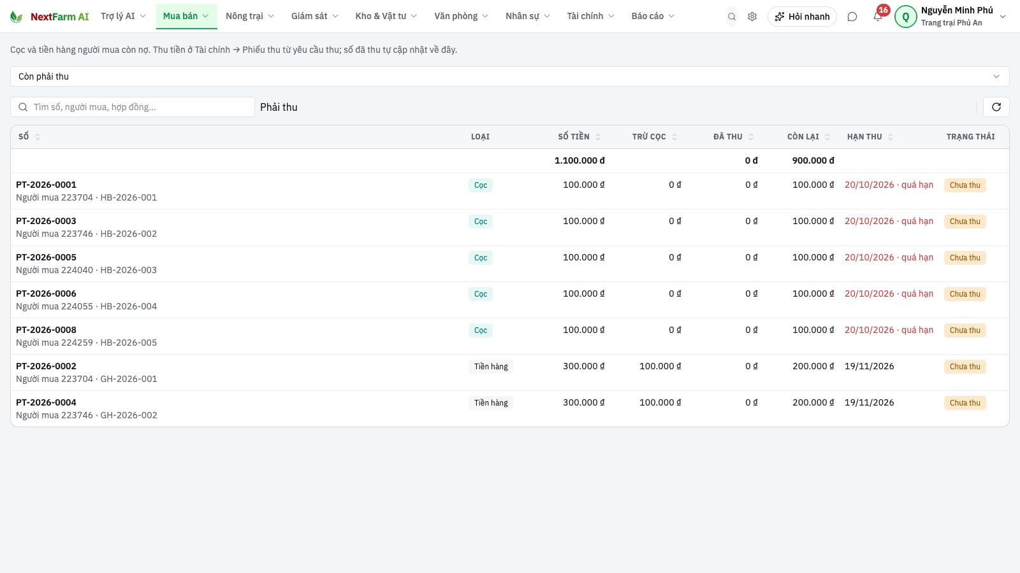The width and height of the screenshot is (1020, 573).
Task: Expand Báo cáo menu
Action: tap(652, 16)
